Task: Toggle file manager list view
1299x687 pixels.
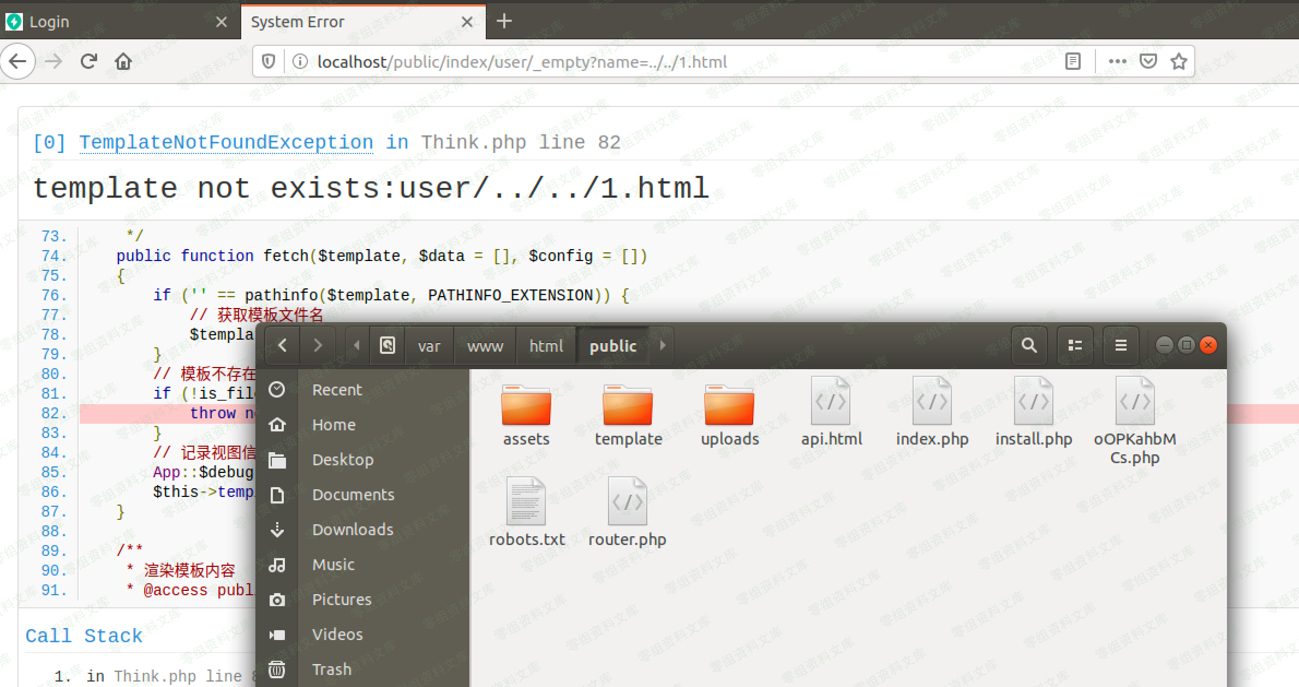Action: pyautogui.click(x=1075, y=345)
